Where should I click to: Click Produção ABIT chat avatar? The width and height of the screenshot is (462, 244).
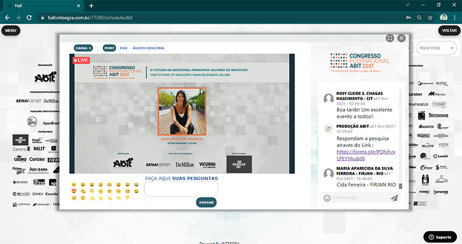(x=329, y=129)
